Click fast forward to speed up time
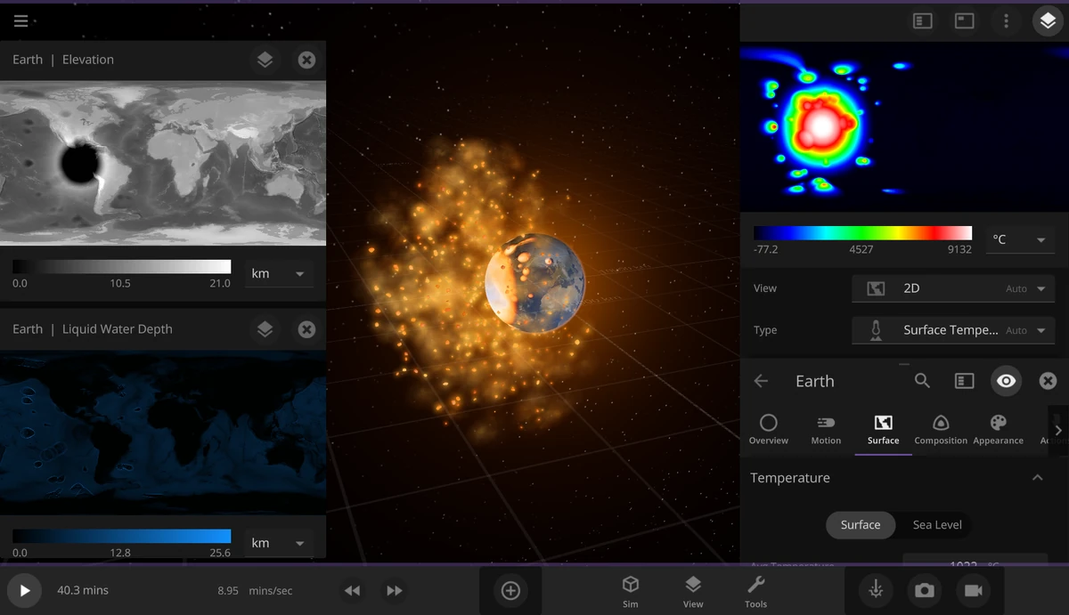This screenshot has height=615, width=1069. pyautogui.click(x=394, y=590)
